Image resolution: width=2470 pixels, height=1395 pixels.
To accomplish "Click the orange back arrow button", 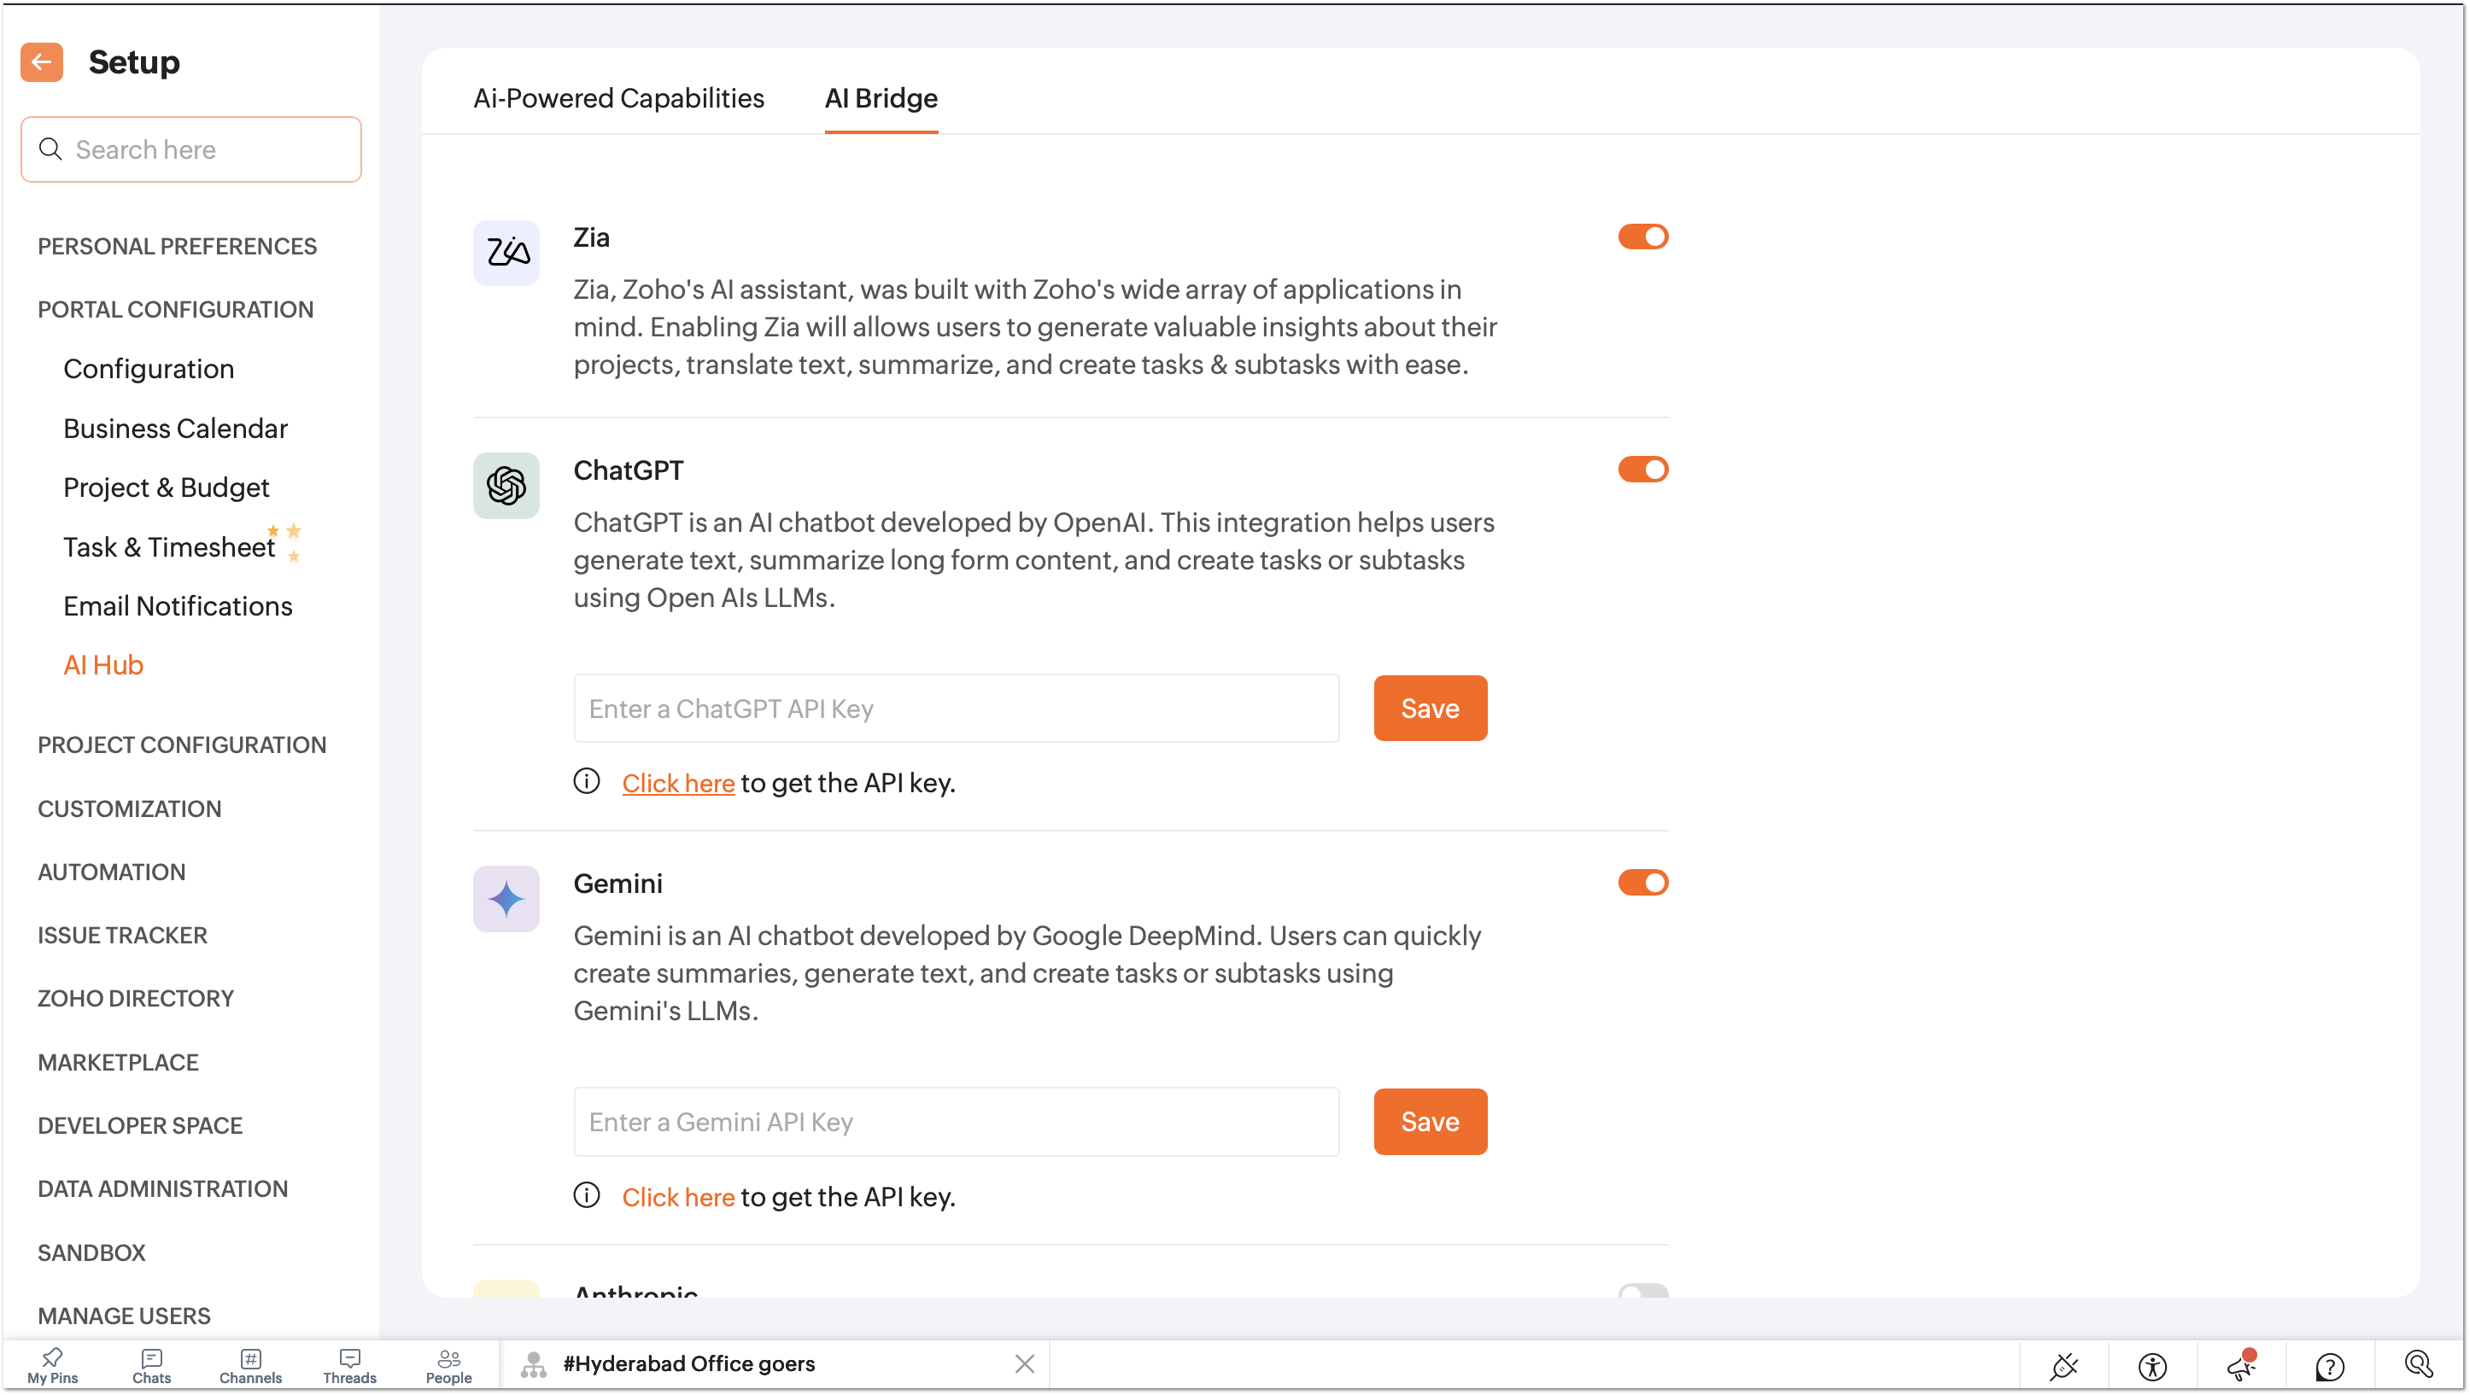I will pyautogui.click(x=41, y=62).
